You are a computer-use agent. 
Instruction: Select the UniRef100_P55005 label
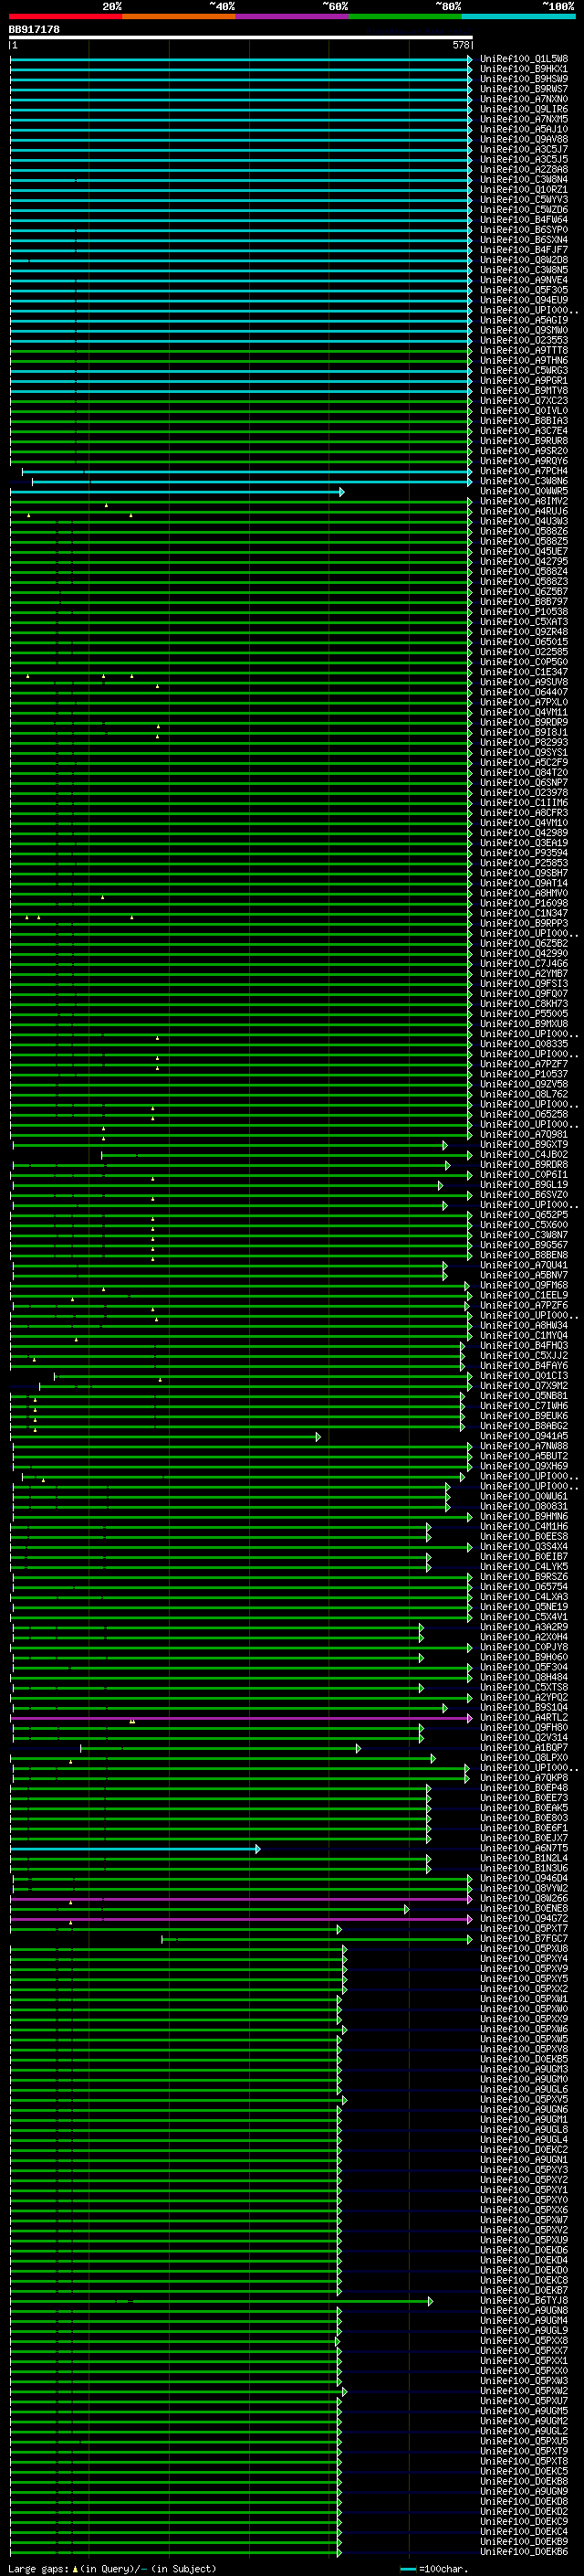(524, 1014)
